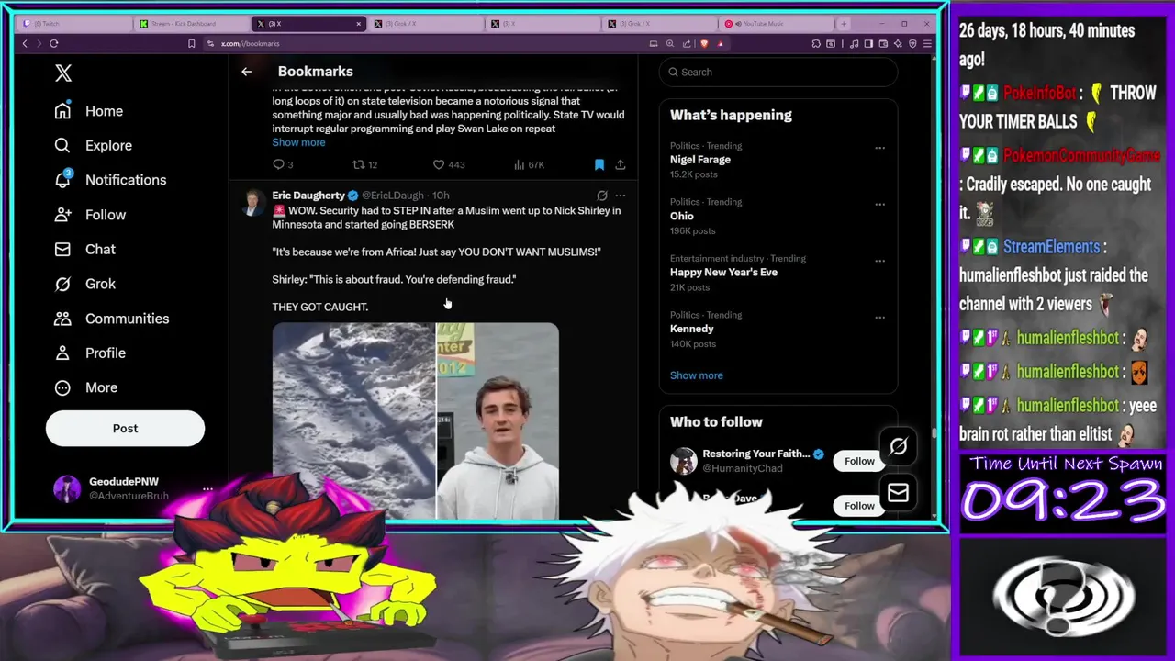Open Grok in X sidebar

[x=84, y=284]
